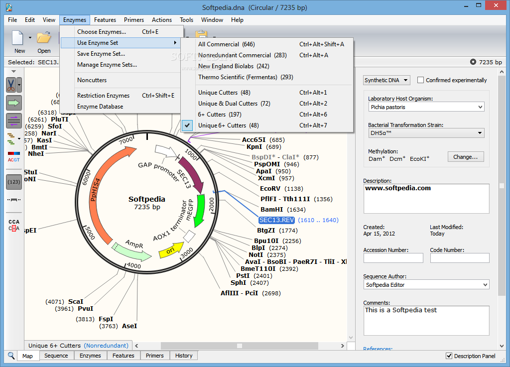Select the yellow ori feature arrow

(x=171, y=250)
